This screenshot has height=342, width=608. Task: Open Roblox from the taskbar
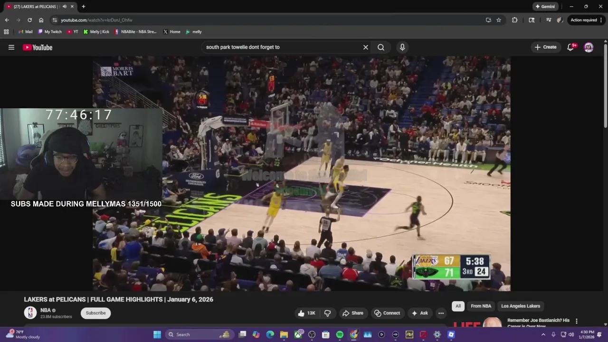point(451,334)
